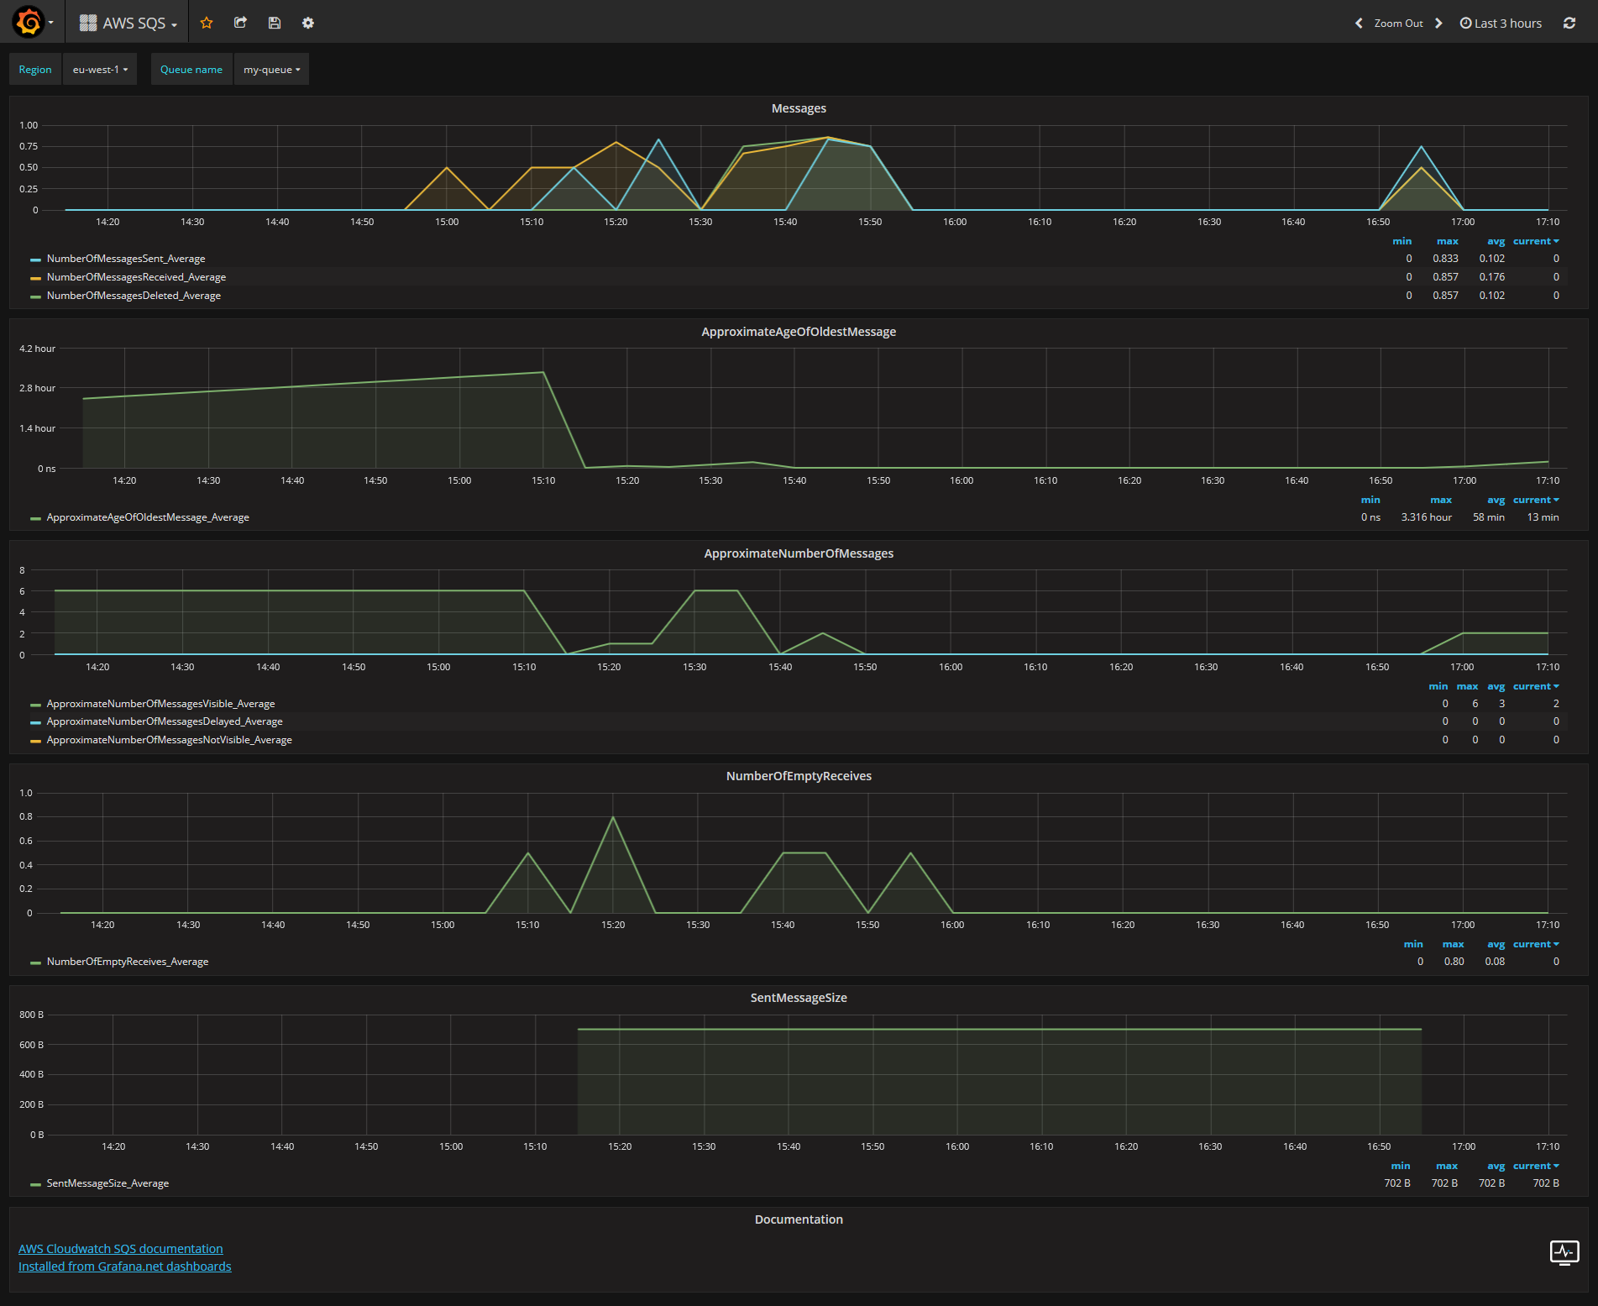Sort ApproximateAgeOfOldestMessage legend by current column
Viewport: 1598px width, 1306px height.
[1535, 500]
